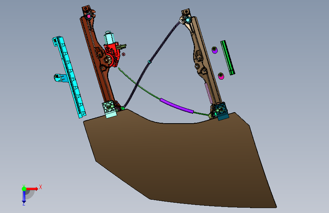Screen dimensions: 329x213
Task: Click the purple cable sleeve segment
Action: 176,106
